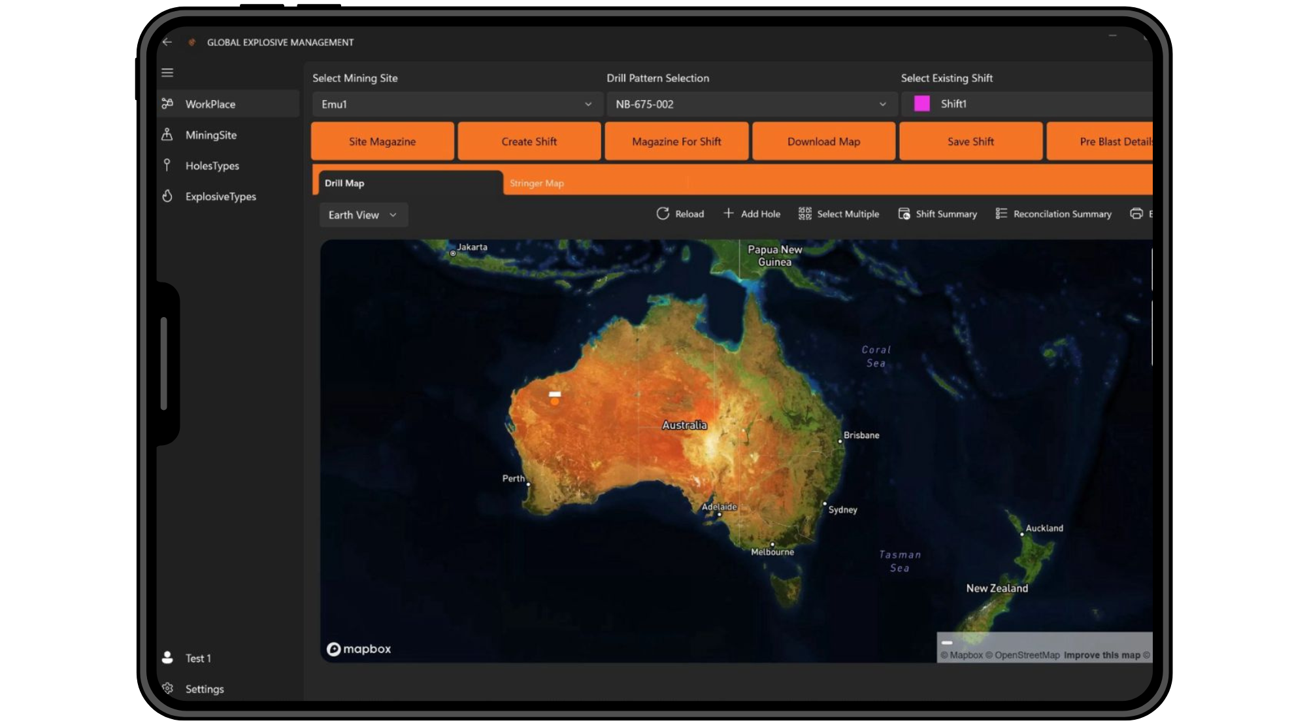
Task: Click the magenta color swatch beside Shift1
Action: coord(921,103)
